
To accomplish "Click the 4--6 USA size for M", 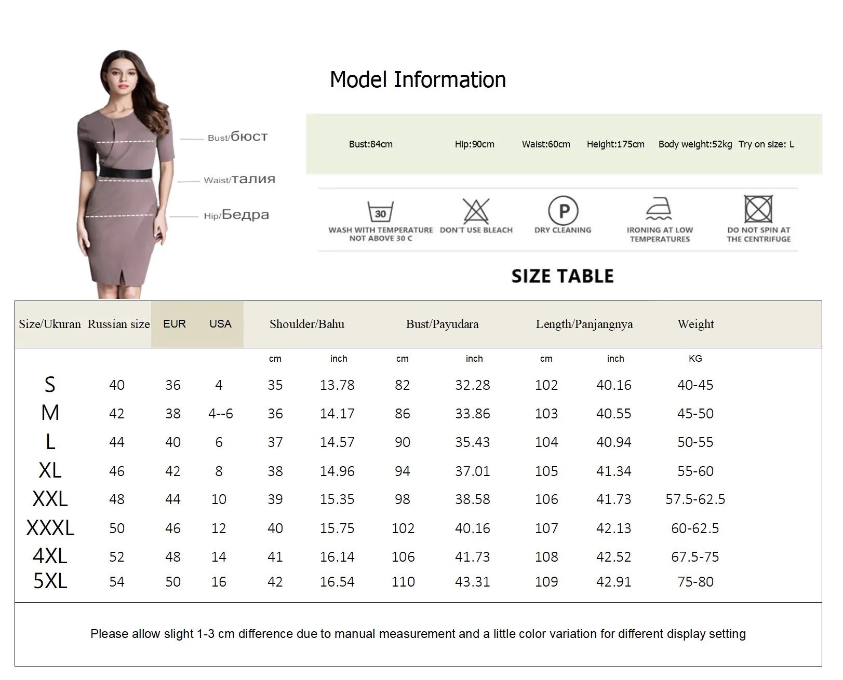I will [x=220, y=414].
